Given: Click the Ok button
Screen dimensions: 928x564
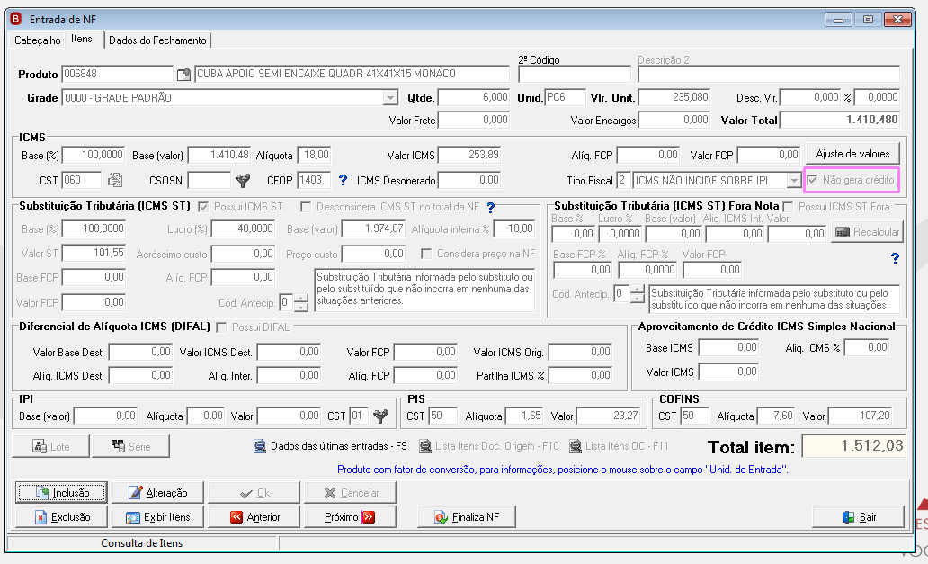Looking at the screenshot, I should [x=254, y=492].
